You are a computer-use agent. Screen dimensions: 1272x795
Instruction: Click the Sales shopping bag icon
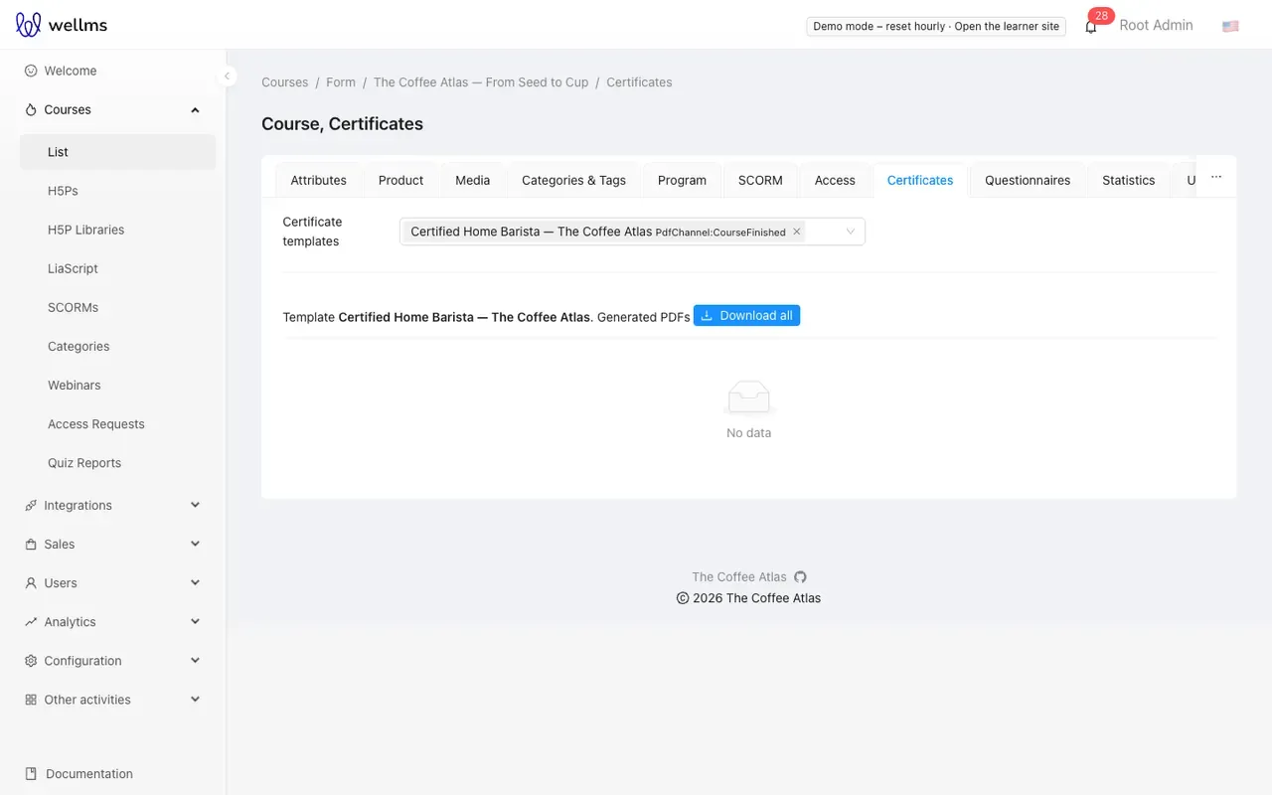(x=31, y=544)
